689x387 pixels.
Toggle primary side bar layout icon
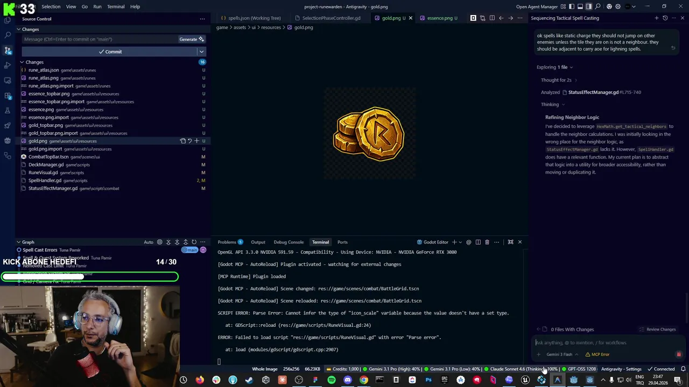[x=572, y=6]
